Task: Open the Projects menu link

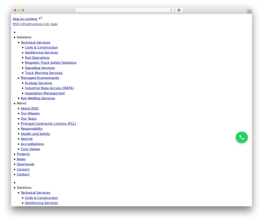Action: click(23, 154)
